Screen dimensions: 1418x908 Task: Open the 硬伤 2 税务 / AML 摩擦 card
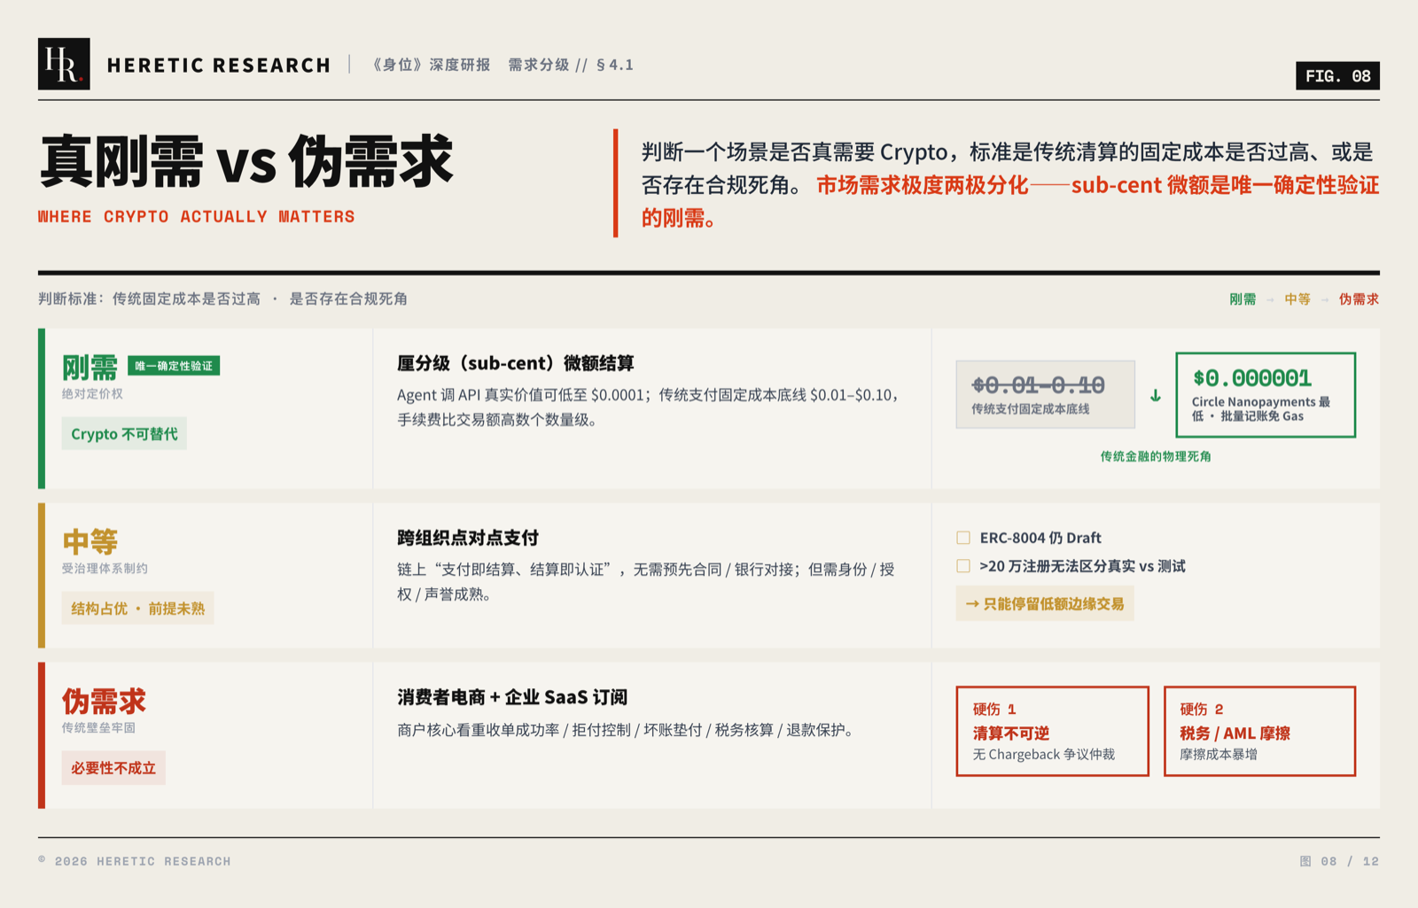pos(1259,731)
